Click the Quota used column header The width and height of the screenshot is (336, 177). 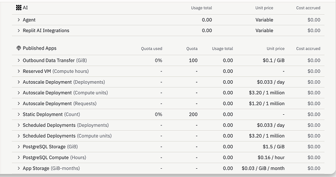[151, 49]
